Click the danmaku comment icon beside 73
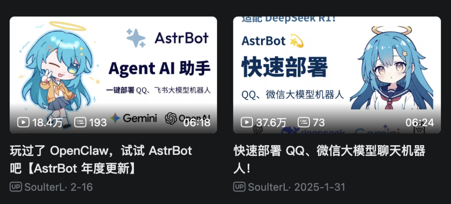 304,122
